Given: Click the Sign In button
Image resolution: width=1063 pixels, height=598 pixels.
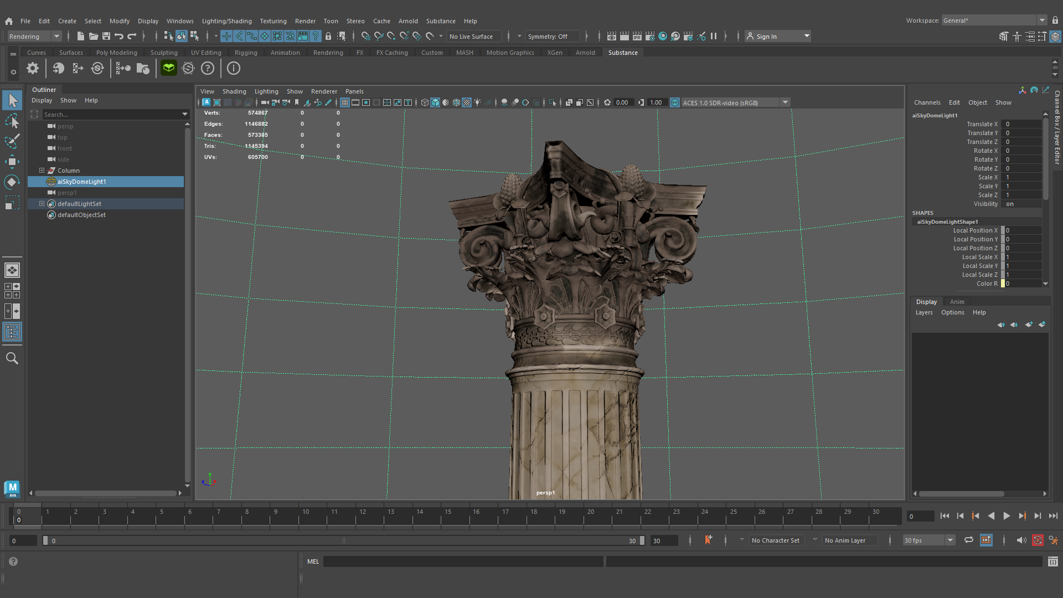Looking at the screenshot, I should coord(766,37).
